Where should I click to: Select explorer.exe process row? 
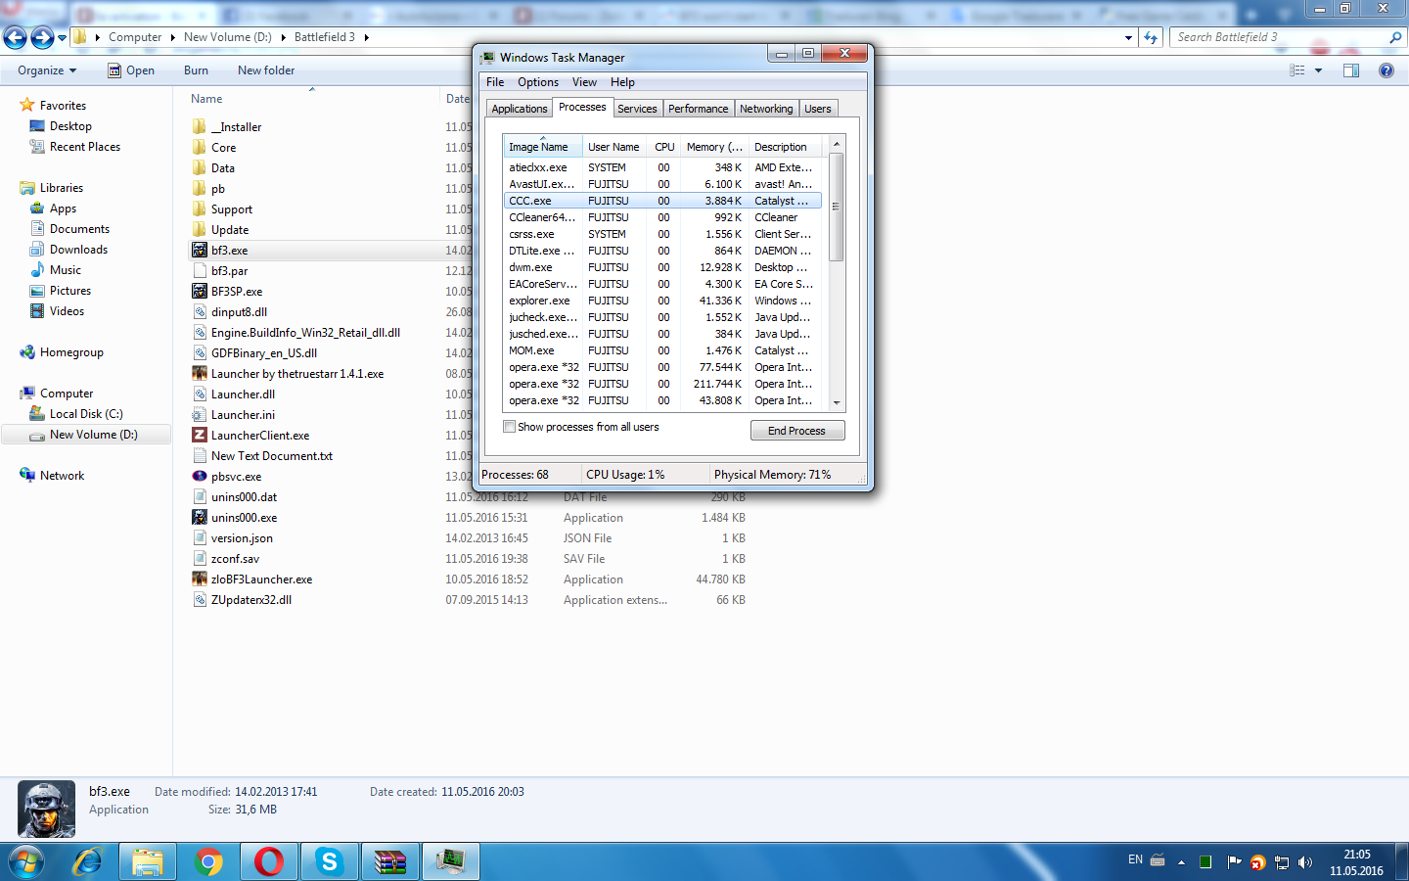(662, 301)
